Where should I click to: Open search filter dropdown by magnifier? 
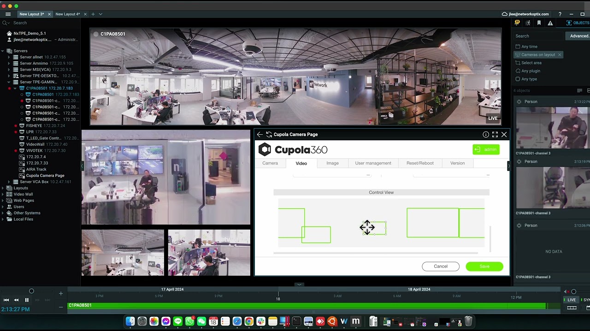pyautogui.click(x=6, y=23)
